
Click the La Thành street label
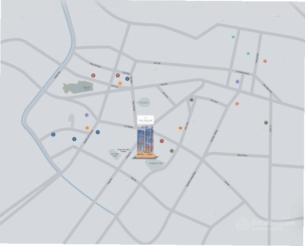click(x=128, y=126)
